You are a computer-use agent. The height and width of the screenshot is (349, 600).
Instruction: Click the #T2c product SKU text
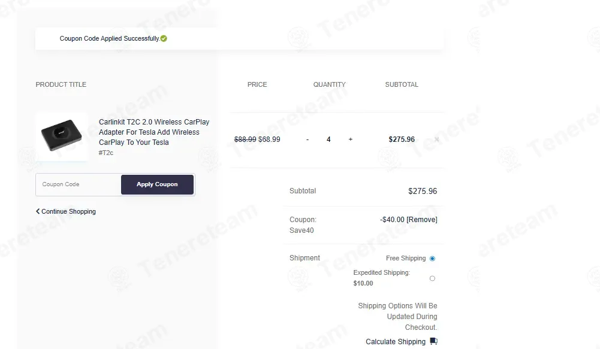click(x=106, y=153)
